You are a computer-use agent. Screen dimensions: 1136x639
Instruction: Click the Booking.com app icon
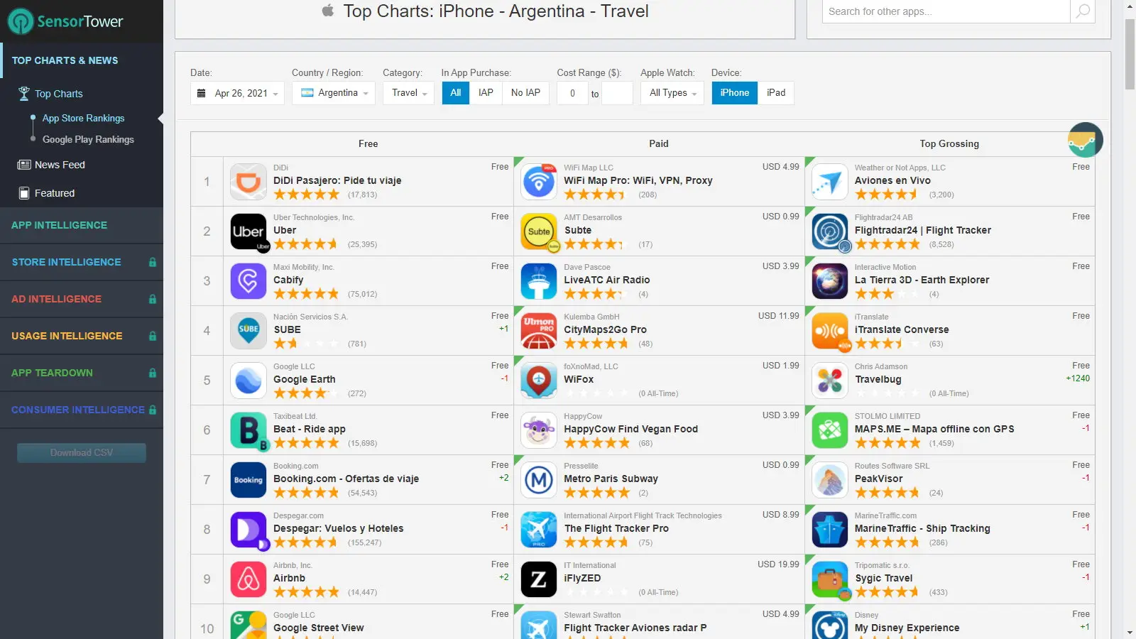click(248, 480)
